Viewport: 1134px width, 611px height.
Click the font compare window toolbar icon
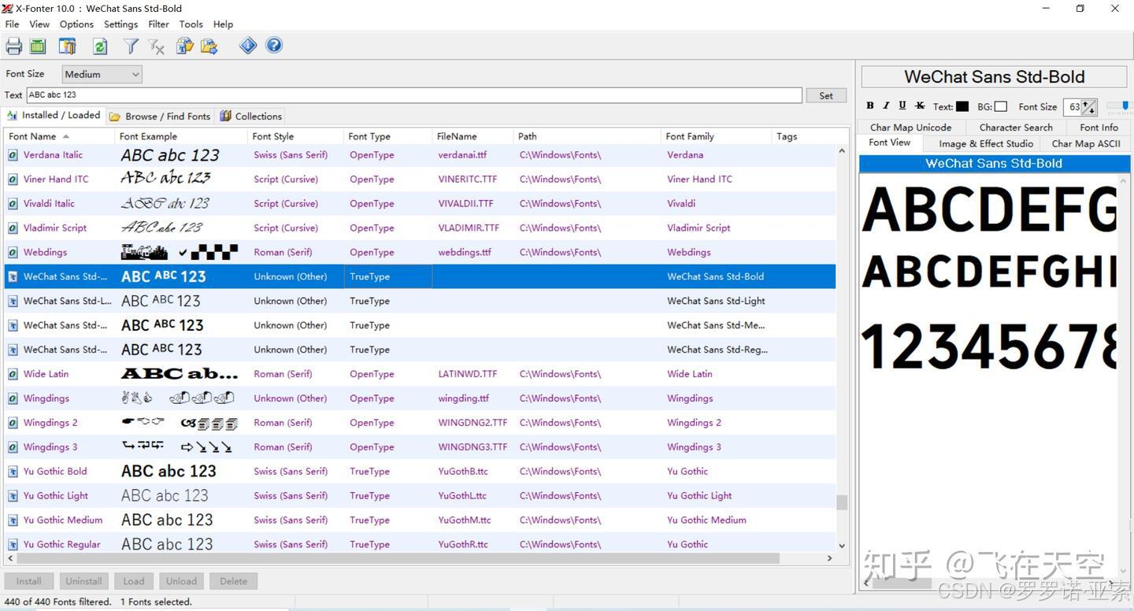(68, 46)
